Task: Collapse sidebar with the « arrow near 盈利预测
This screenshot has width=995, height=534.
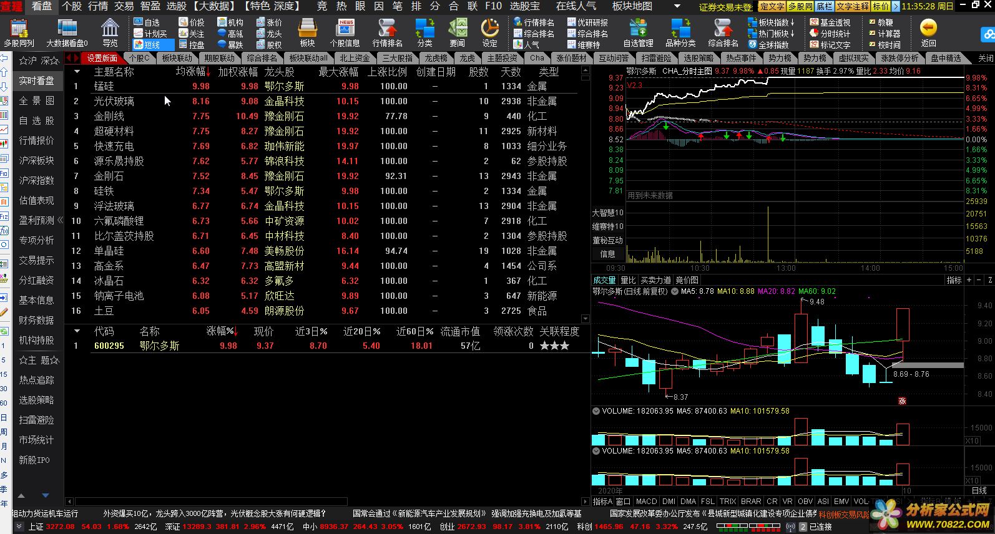Action: [60, 220]
